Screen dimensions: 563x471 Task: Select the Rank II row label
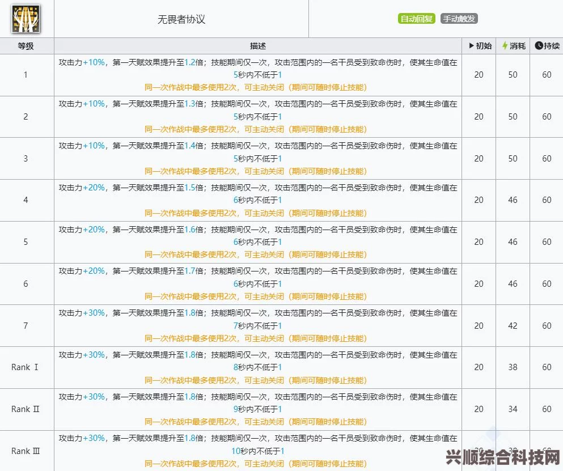point(26,409)
